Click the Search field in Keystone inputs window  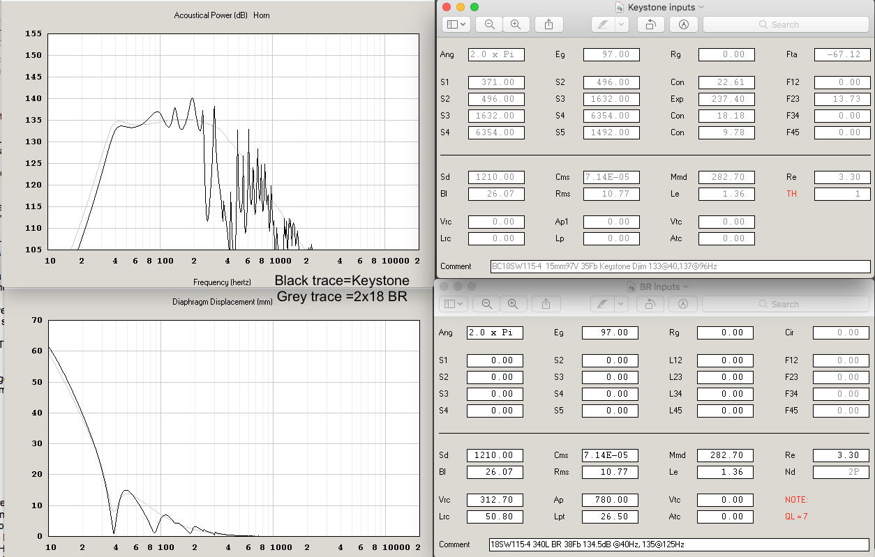pos(786,24)
